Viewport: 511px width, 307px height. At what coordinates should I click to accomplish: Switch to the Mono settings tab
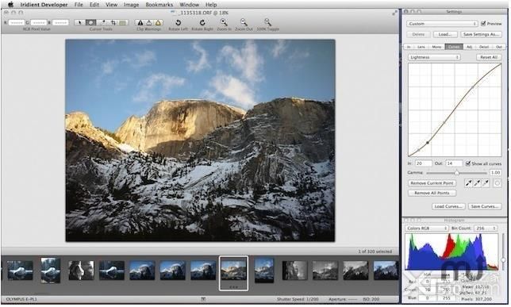[436, 47]
